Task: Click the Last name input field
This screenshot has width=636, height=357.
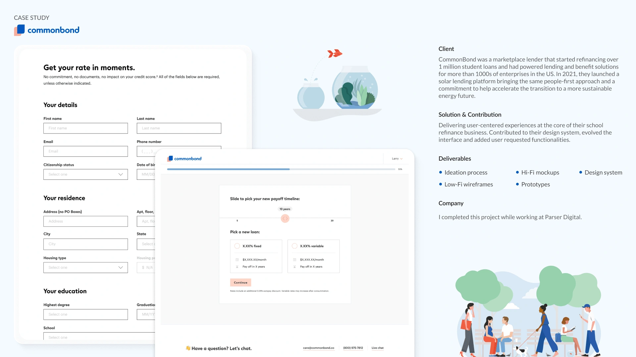Action: 179,128
